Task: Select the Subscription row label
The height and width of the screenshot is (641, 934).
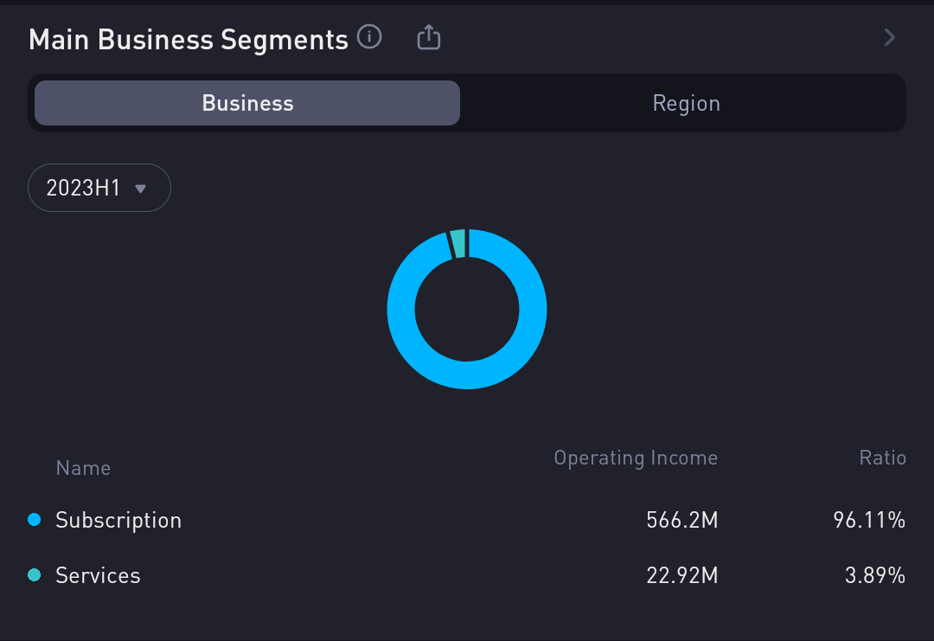Action: pyautogui.click(x=118, y=520)
